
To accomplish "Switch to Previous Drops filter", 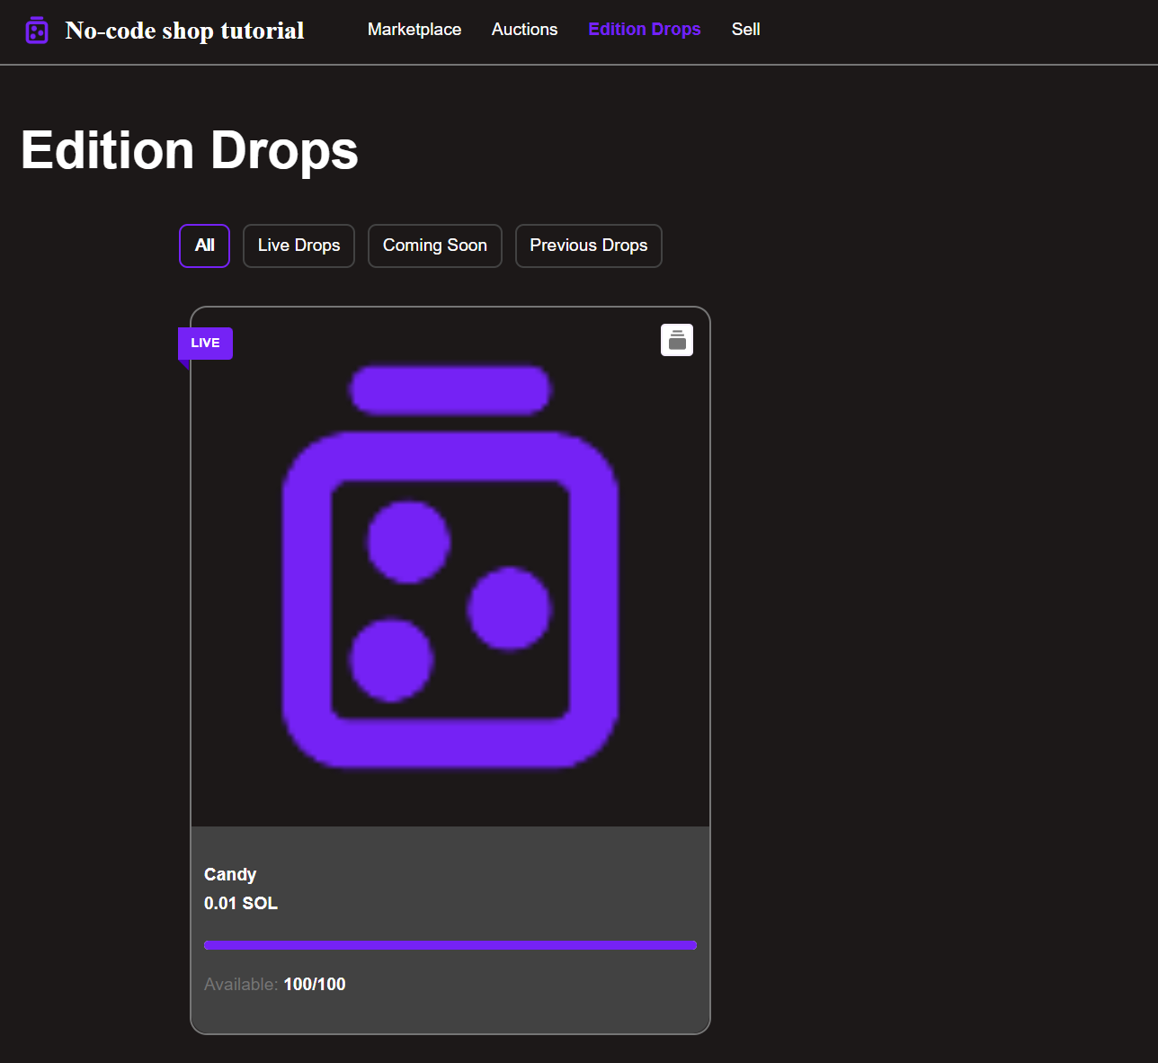I will tap(588, 246).
